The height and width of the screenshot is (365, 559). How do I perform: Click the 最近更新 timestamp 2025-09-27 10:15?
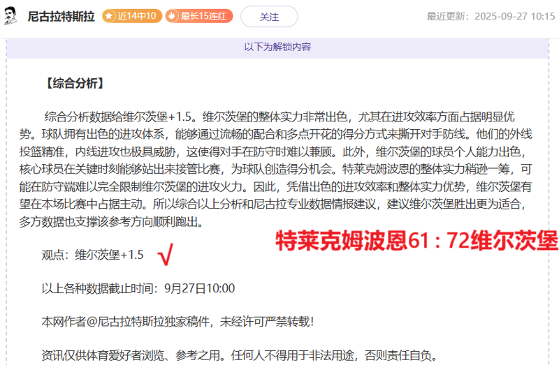point(516,16)
